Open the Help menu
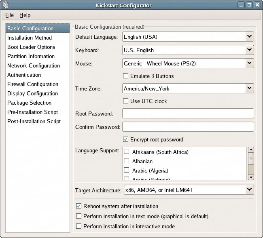Screen dimensions: 263x238 pos(25,15)
